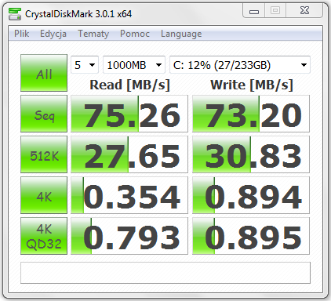Open the 1000MB test size dropdown
331x301 pixels.
coord(134,65)
